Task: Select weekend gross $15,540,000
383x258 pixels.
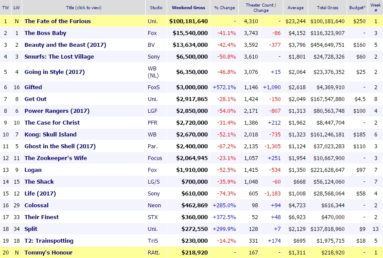Action: click(190, 33)
